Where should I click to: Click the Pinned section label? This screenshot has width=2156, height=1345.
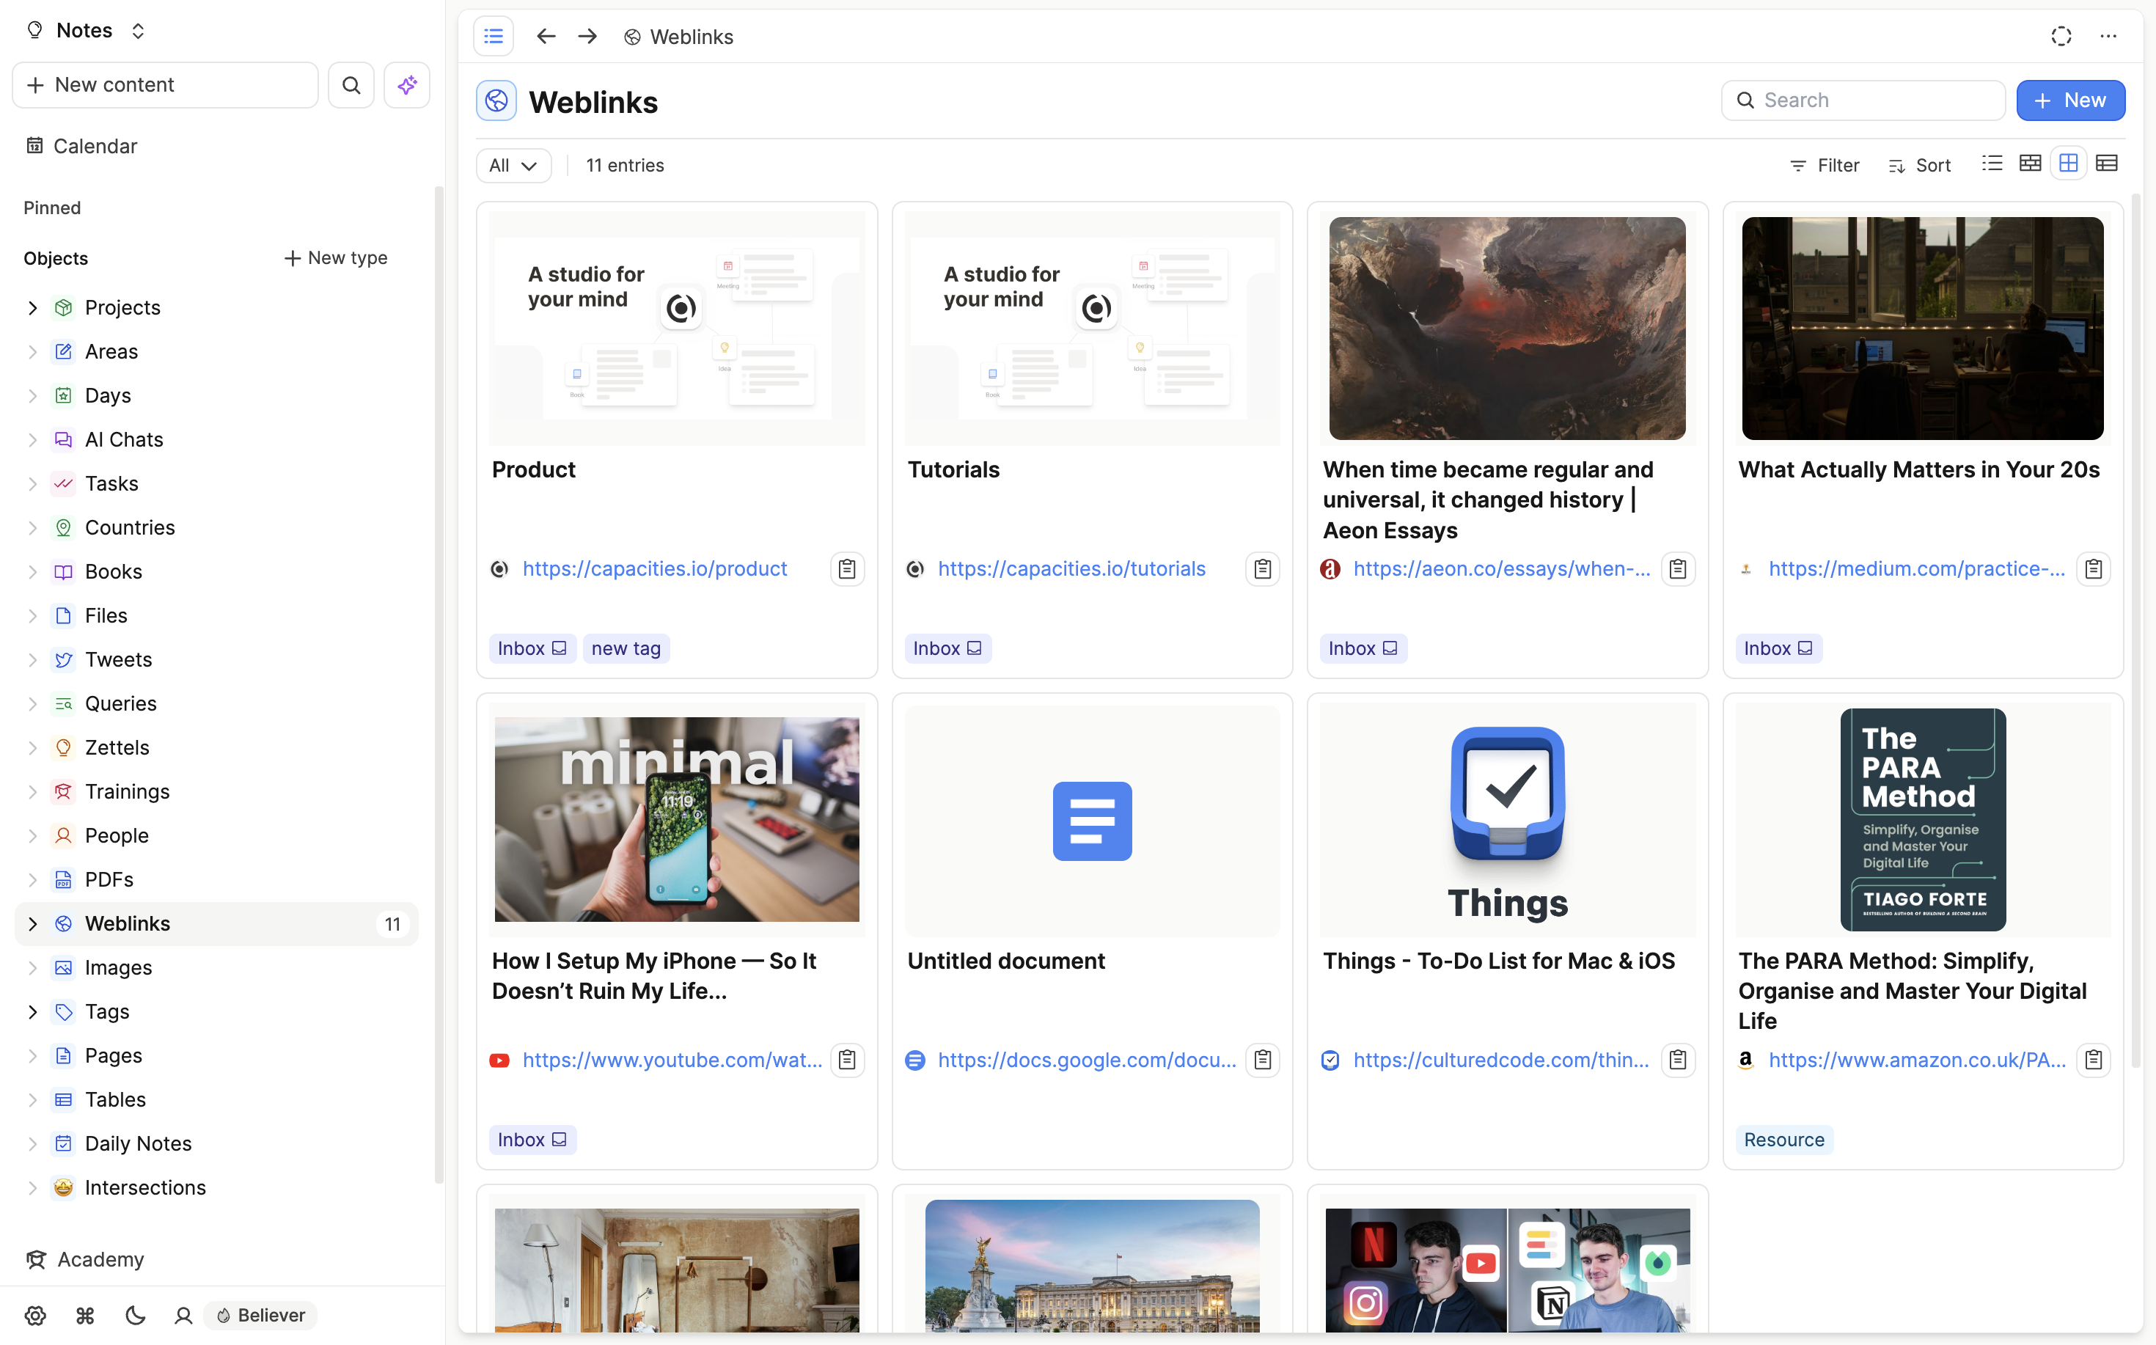(x=51, y=208)
